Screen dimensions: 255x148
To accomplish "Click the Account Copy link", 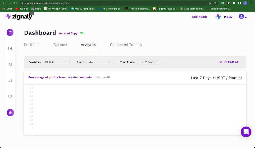I will tap(68, 33).
